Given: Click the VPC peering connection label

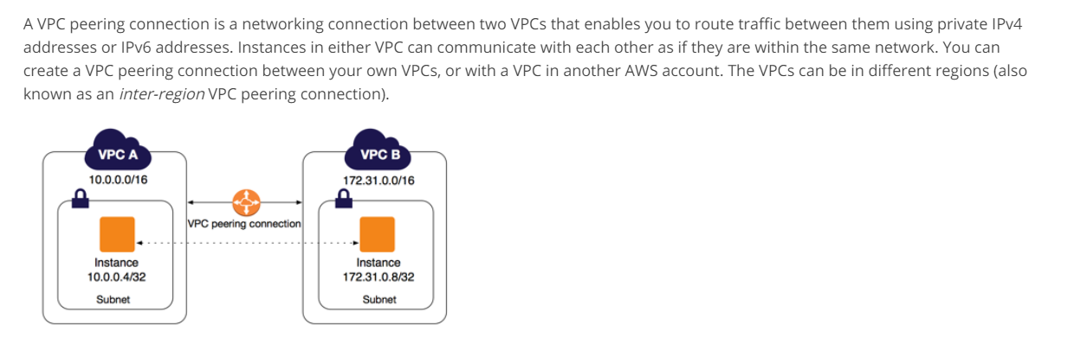Looking at the screenshot, I should coord(244,224).
